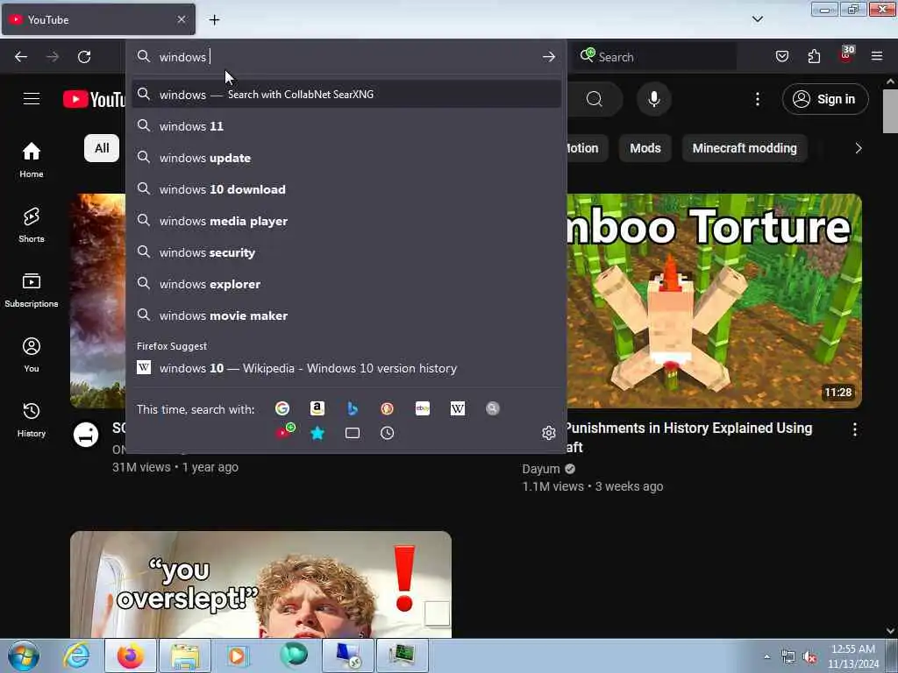Go to YouTube Home in sidebar
Image resolution: width=898 pixels, height=673 pixels.
[32, 160]
